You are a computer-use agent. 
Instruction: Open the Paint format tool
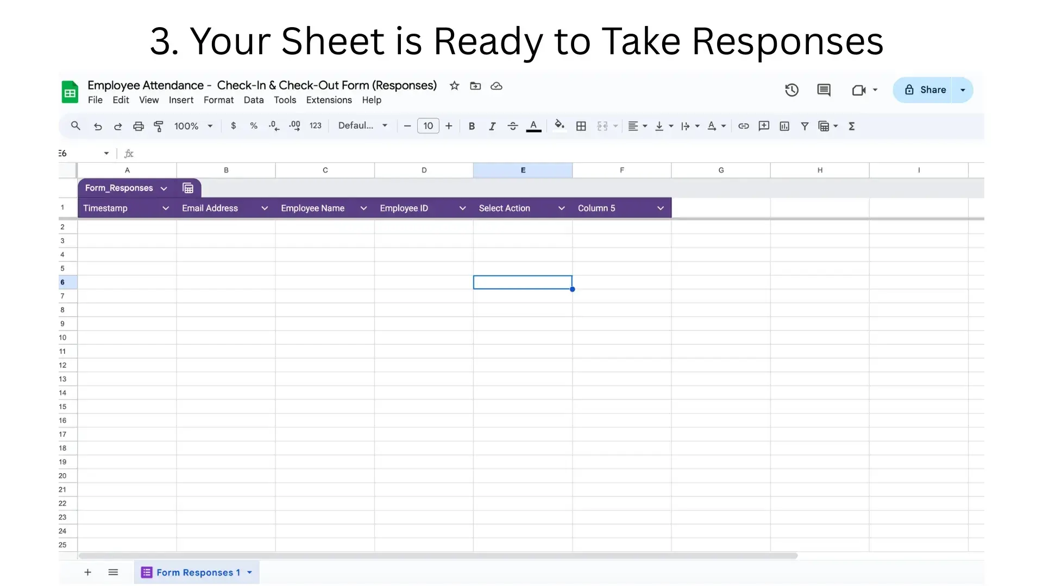[x=159, y=126]
